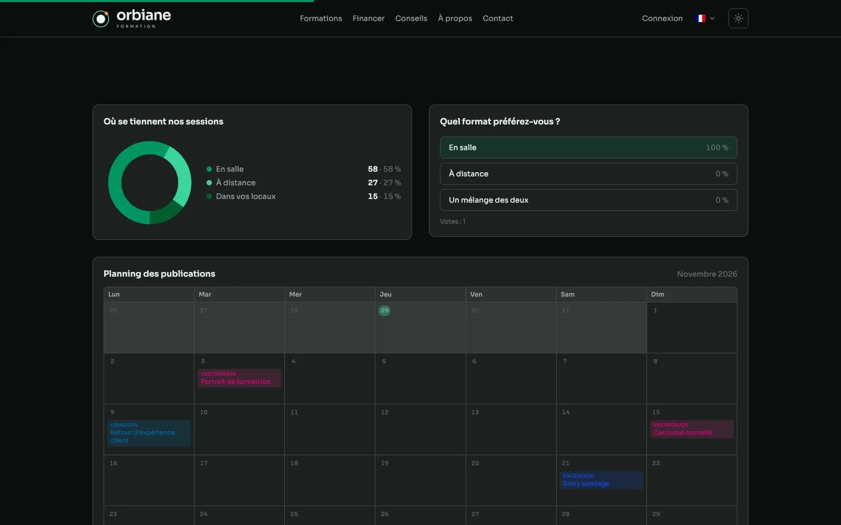Toggle the light/dark theme sun icon

(738, 18)
